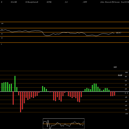Screen dimensions: 129x129
Task: Click the RSI axis label 30
Action: click(2, 38)
